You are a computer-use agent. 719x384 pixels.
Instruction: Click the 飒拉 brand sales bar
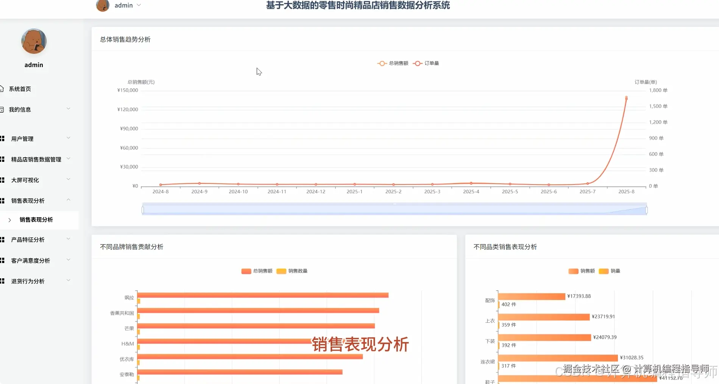pos(263,295)
